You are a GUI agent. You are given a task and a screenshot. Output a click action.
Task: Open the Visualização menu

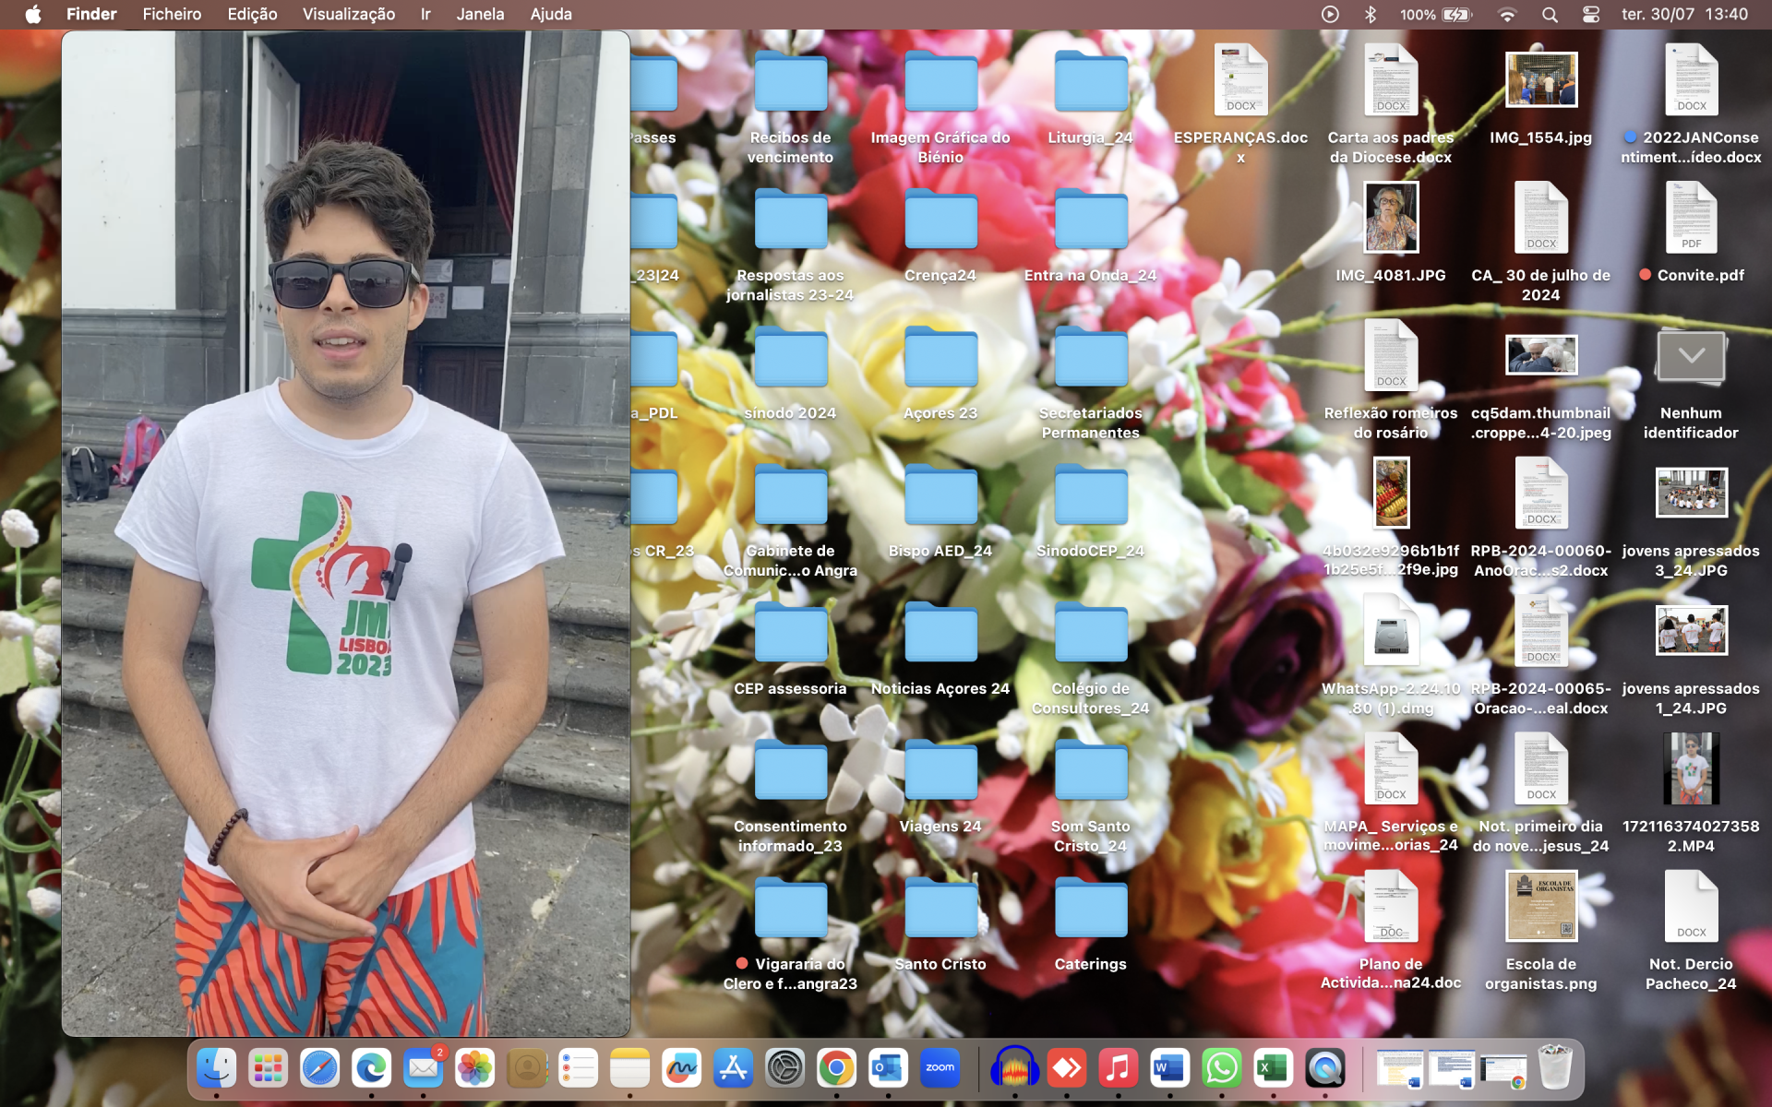click(x=349, y=14)
